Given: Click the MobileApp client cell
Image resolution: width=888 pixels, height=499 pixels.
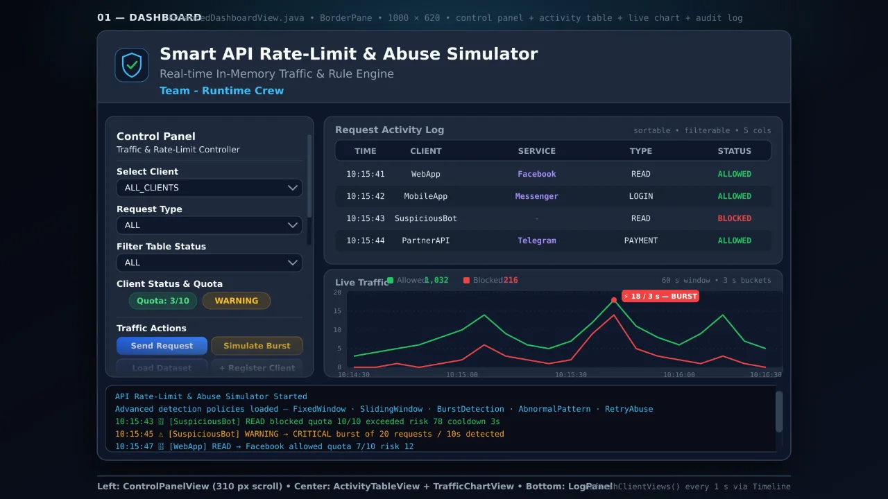Looking at the screenshot, I should tap(426, 196).
